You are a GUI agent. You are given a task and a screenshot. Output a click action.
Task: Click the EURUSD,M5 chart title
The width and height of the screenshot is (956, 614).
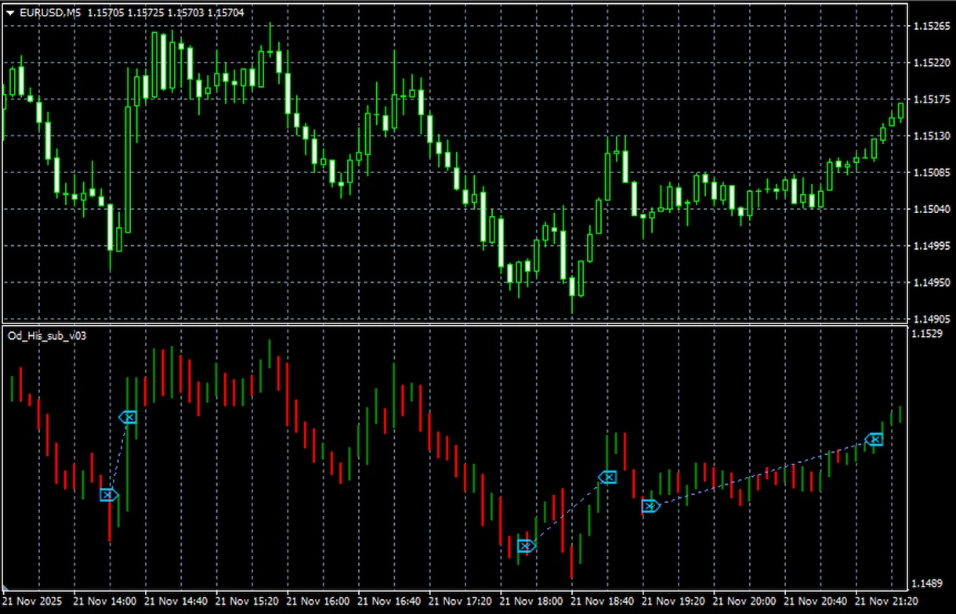click(49, 12)
